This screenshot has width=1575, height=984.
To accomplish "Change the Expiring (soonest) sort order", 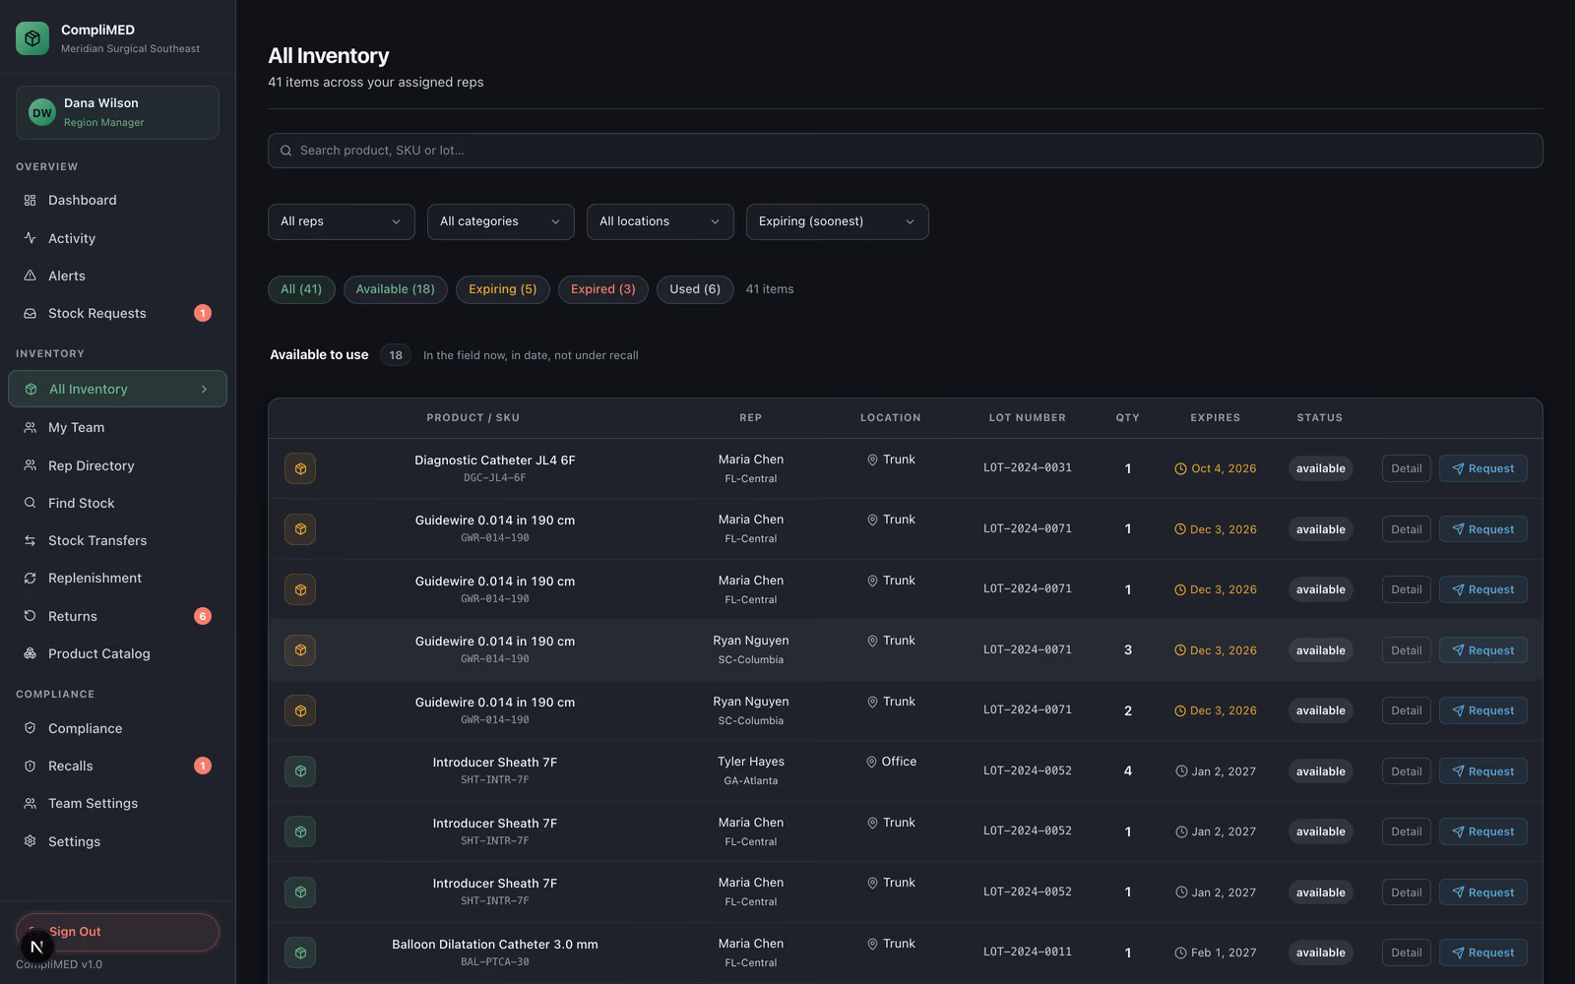I will (838, 221).
